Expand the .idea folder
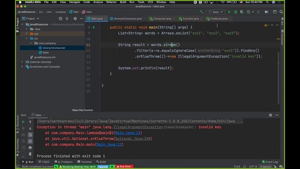Image resolution: width=300 pixels, height=169 pixels. tap(26, 29)
